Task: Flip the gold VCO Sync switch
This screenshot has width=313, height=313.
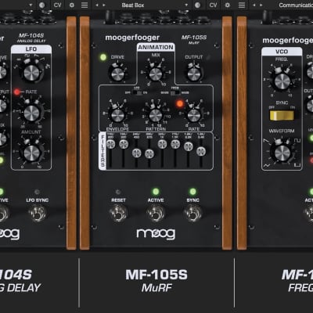Action: point(282,116)
